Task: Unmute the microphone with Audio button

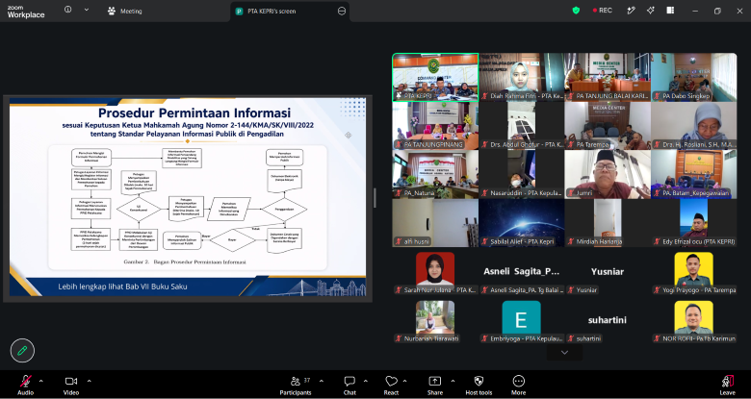Action: coord(25,386)
